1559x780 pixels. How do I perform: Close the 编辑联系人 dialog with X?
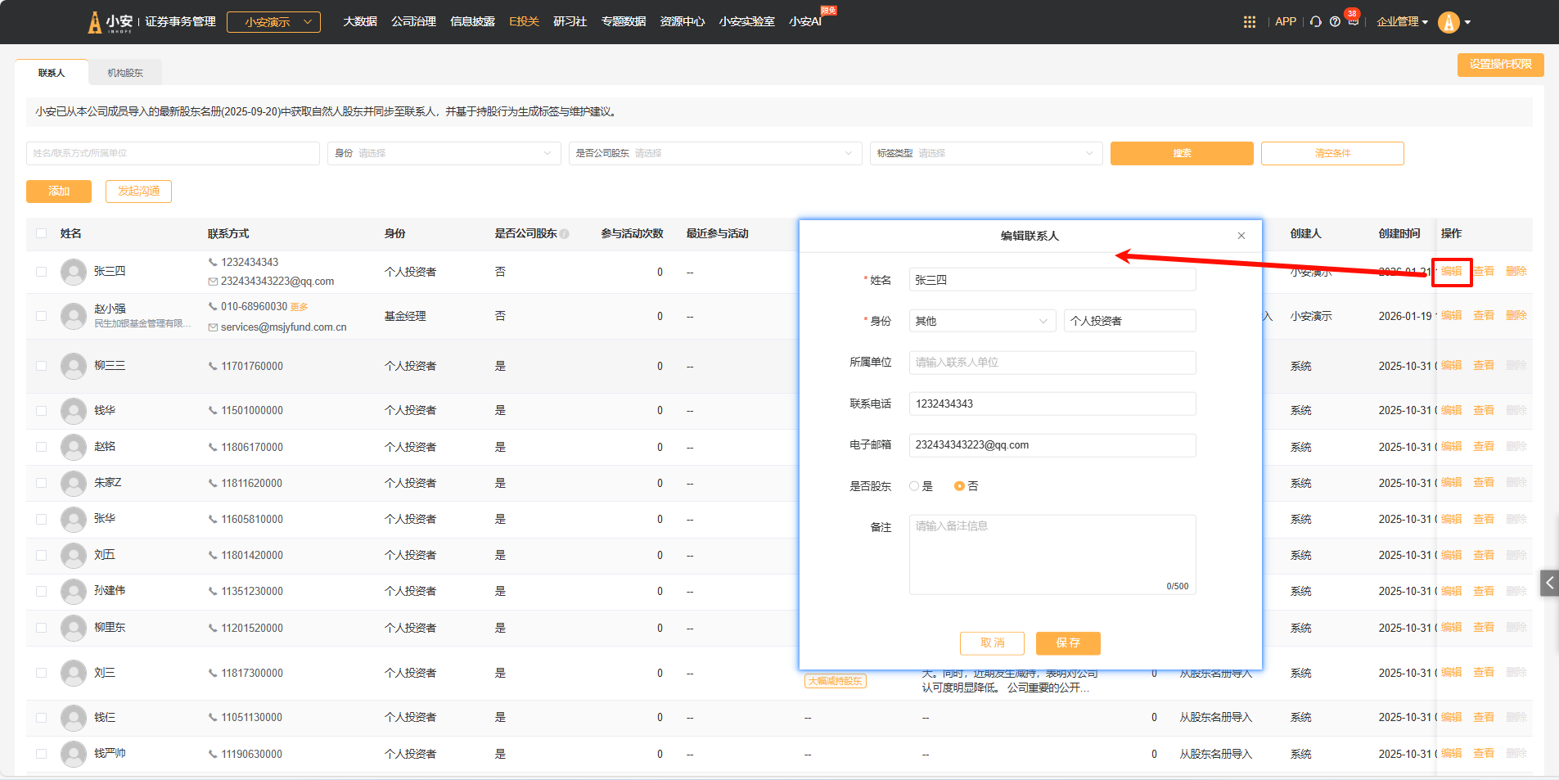(x=1241, y=236)
